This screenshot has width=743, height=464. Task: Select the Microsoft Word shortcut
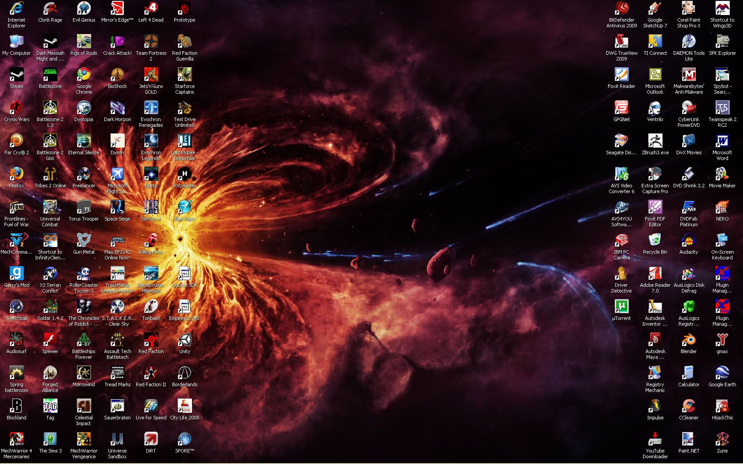(x=722, y=141)
